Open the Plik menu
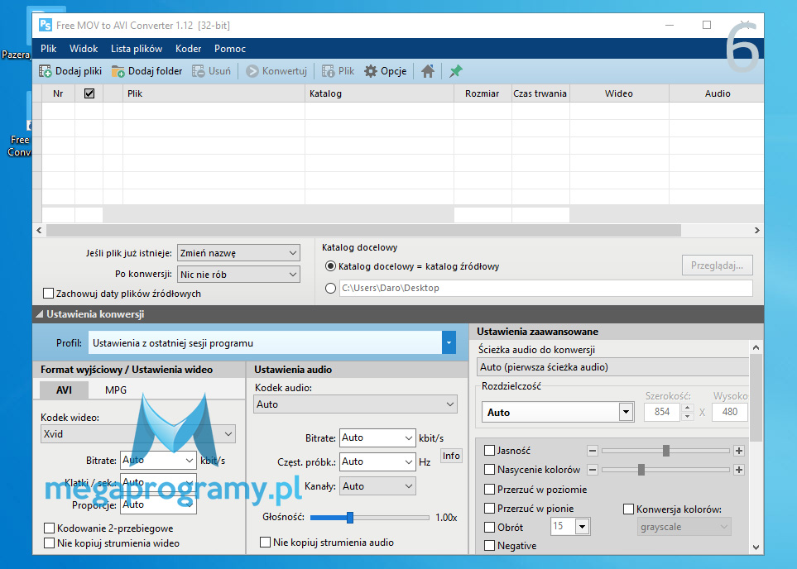 [x=48, y=49]
